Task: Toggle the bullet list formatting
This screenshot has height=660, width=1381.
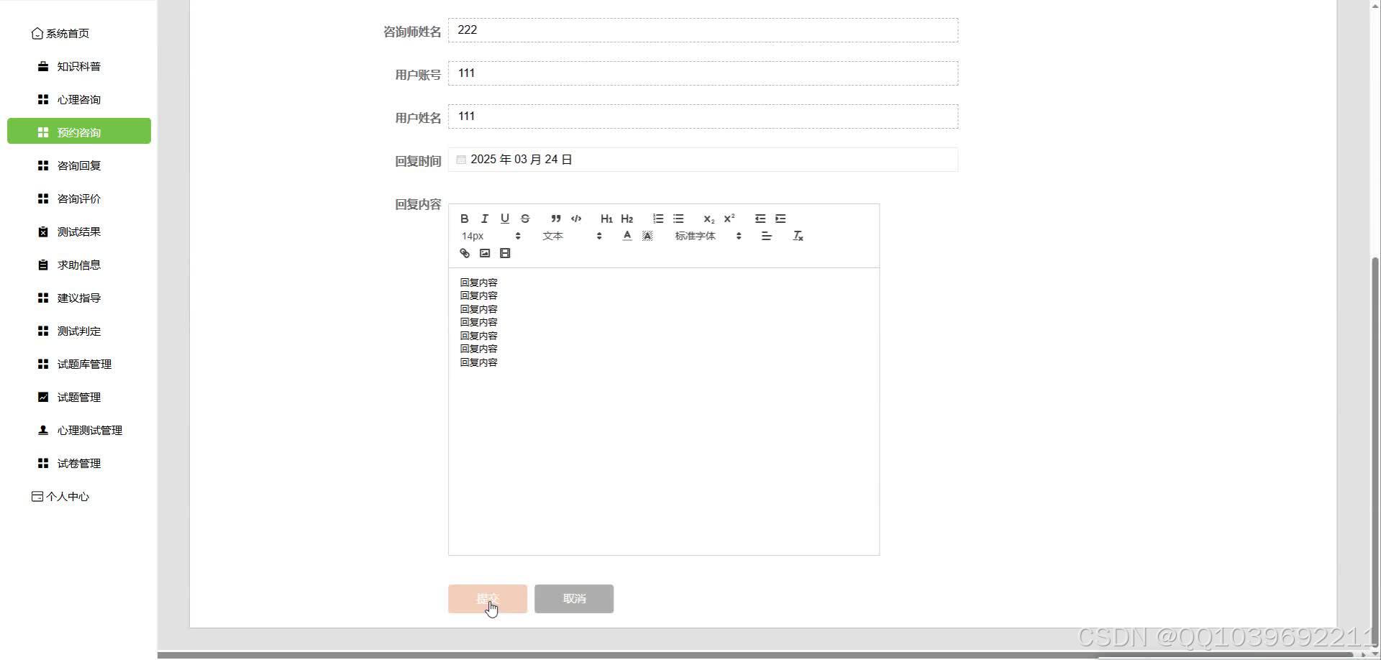Action: point(678,219)
